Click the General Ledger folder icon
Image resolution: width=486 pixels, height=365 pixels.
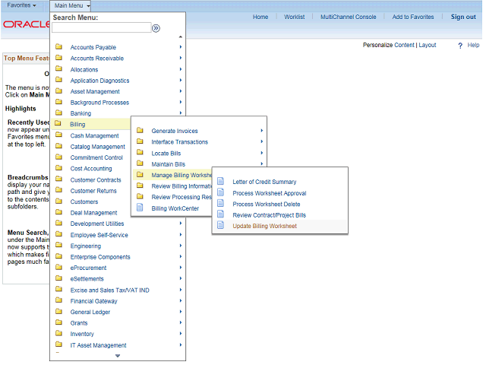[58, 312]
